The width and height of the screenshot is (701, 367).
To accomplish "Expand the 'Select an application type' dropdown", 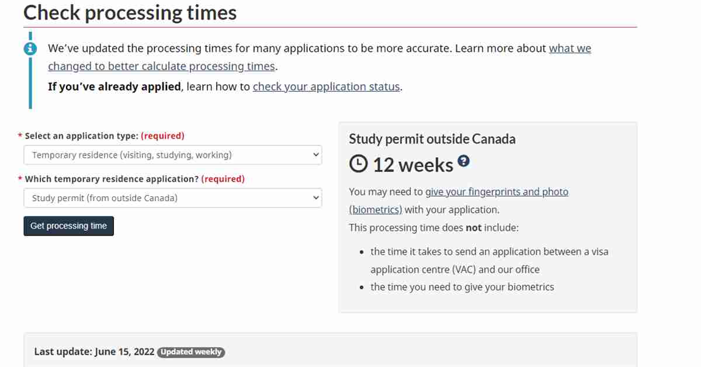I will [173, 155].
